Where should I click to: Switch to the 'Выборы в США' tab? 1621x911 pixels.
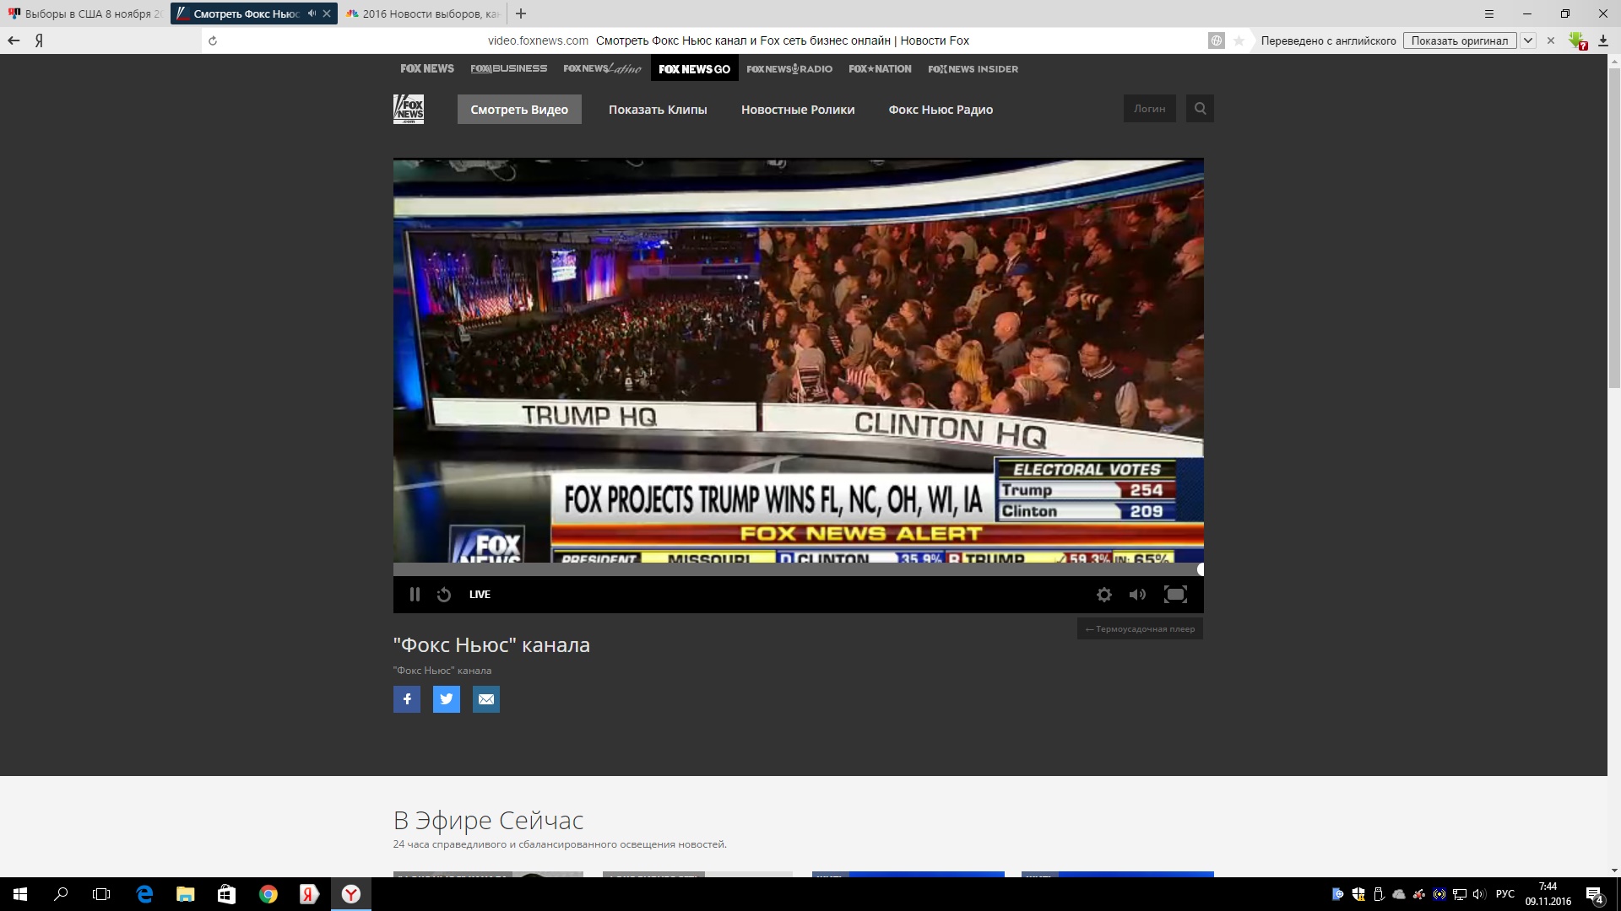tap(84, 13)
